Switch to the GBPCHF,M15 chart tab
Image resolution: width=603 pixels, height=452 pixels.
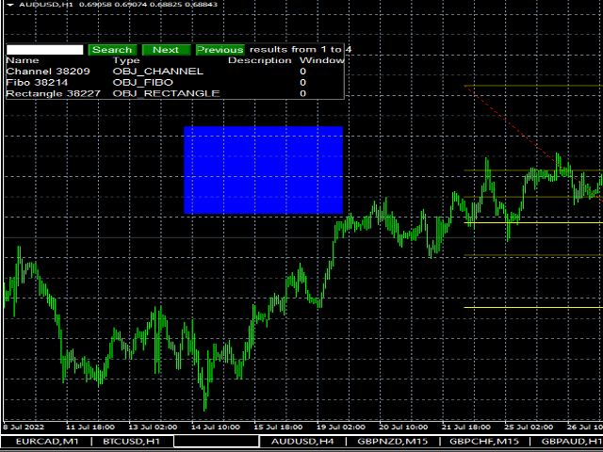click(484, 442)
